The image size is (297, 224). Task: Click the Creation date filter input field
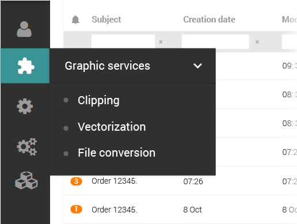[215, 41]
